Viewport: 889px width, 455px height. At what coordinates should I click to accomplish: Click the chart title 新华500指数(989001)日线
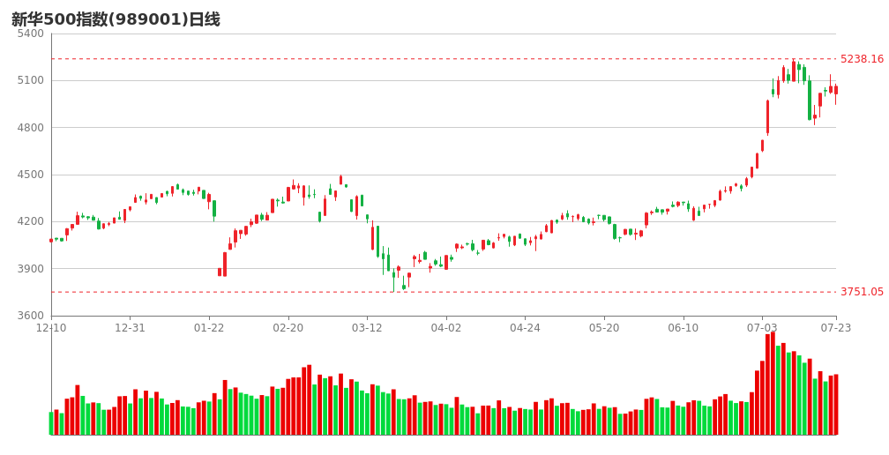pyautogui.click(x=116, y=19)
